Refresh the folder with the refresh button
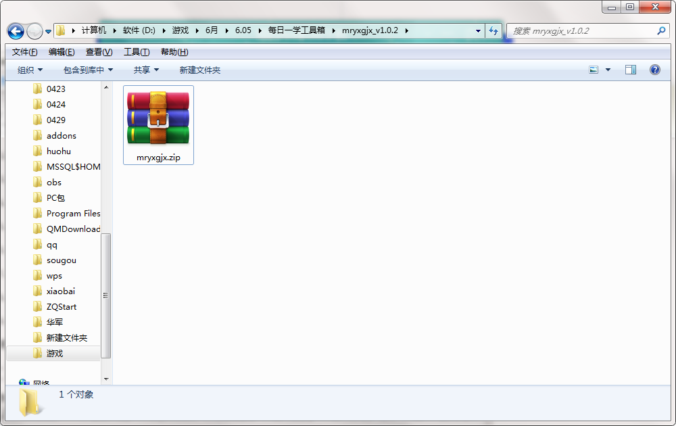This screenshot has height=426, width=676. 493,30
